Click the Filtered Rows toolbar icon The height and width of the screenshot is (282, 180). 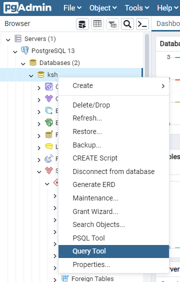click(x=112, y=24)
